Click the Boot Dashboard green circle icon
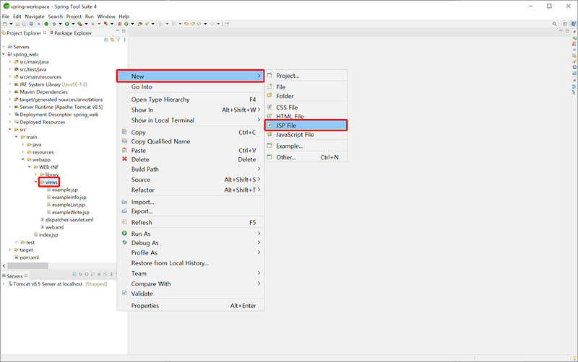 click(46, 24)
